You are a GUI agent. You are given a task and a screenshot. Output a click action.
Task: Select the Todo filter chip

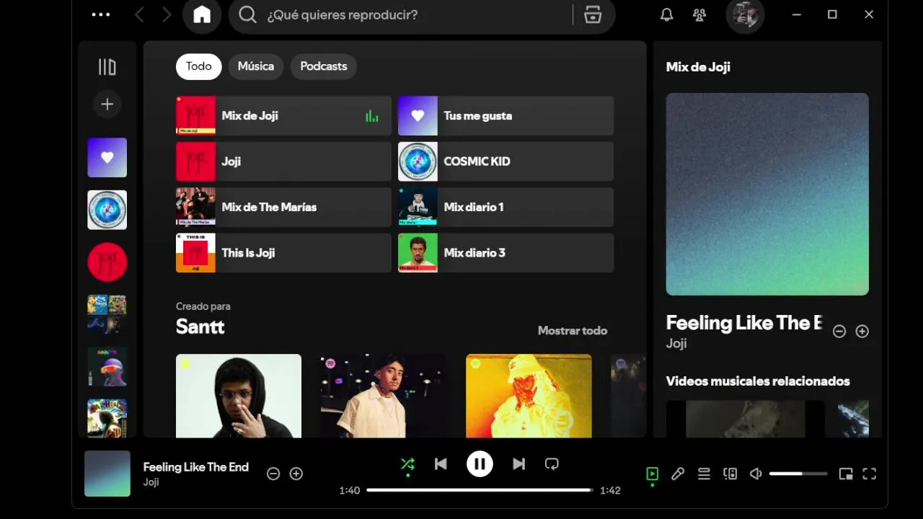click(x=199, y=66)
